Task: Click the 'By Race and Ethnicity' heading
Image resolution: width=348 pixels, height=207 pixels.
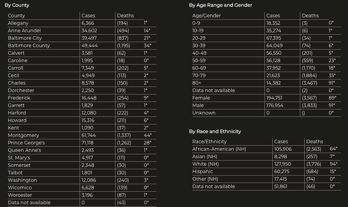Action: pos(215,131)
